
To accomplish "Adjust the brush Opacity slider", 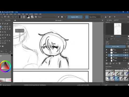I will pyautogui.click(x=75, y=17).
